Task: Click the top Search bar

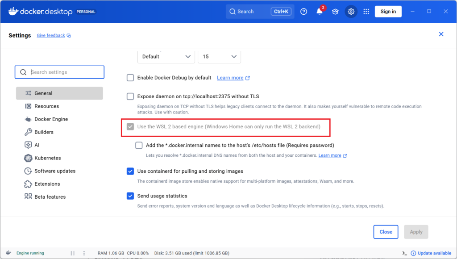Action: (260, 11)
